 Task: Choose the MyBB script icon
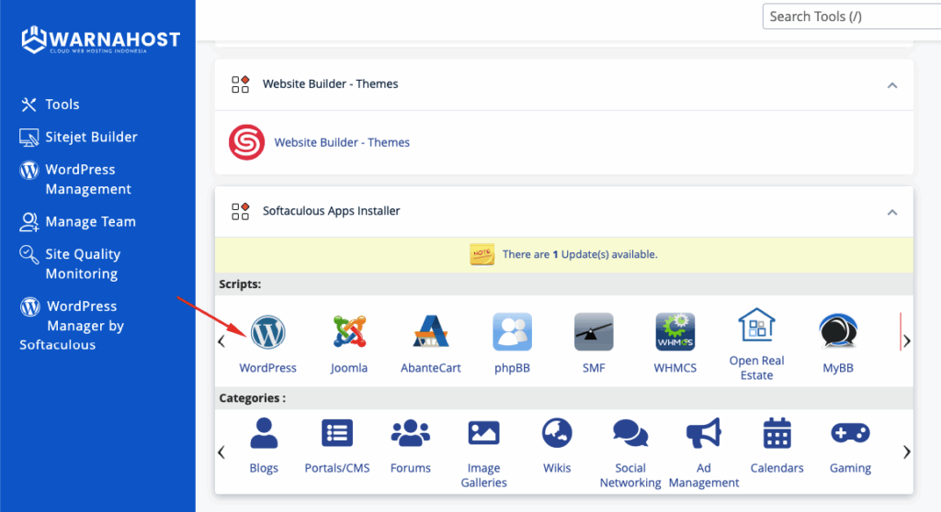click(x=838, y=331)
